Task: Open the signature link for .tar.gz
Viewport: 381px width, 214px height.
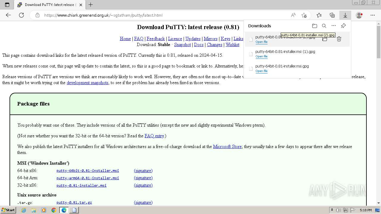Action: coord(143,202)
